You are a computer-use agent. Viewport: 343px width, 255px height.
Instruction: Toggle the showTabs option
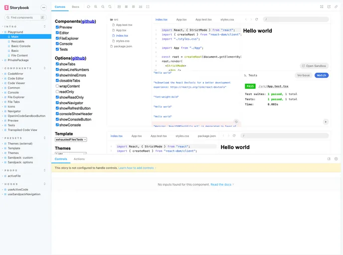pos(57,64)
